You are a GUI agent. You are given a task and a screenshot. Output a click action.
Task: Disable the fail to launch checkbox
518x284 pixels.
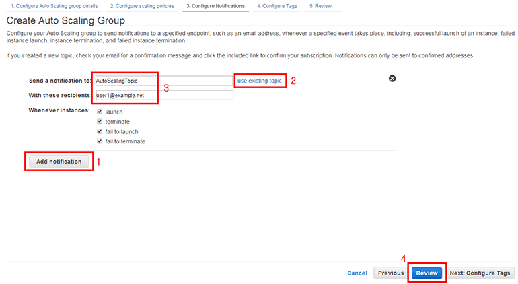click(100, 132)
